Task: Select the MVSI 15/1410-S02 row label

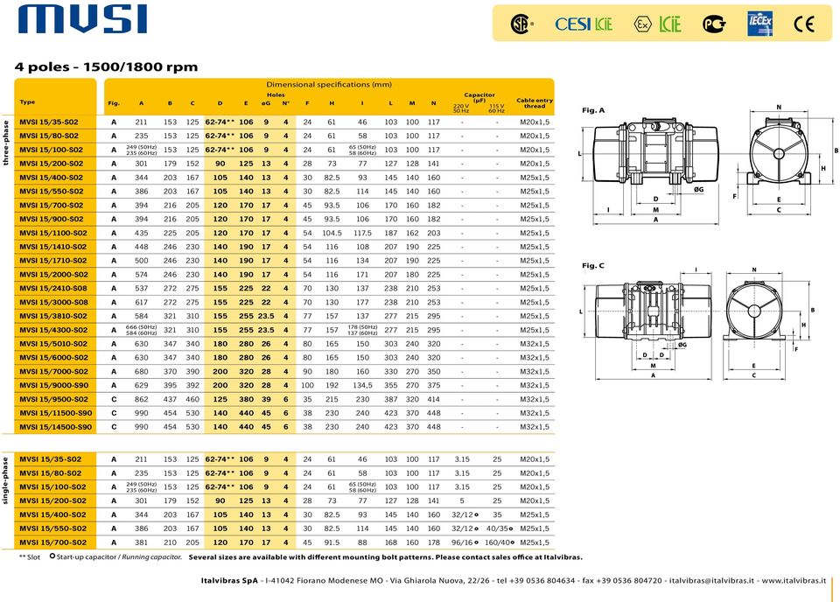Action: click(x=53, y=247)
